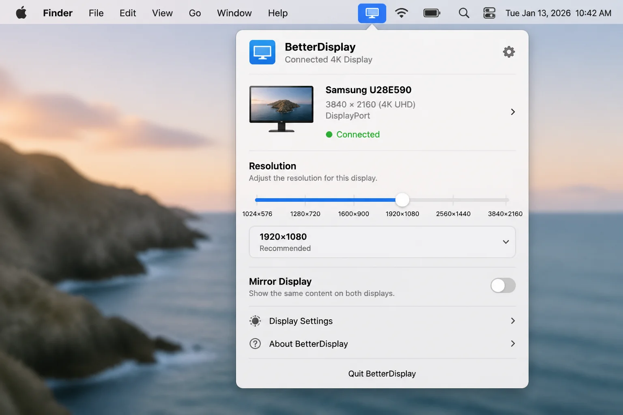Toggle the Mirror Display switch
This screenshot has height=415, width=623.
(x=503, y=285)
